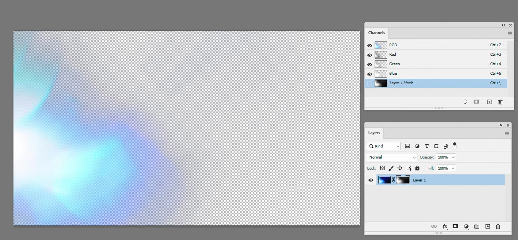Add layer style fx icon
Viewport: 518px width, 240px height.
pyautogui.click(x=445, y=227)
